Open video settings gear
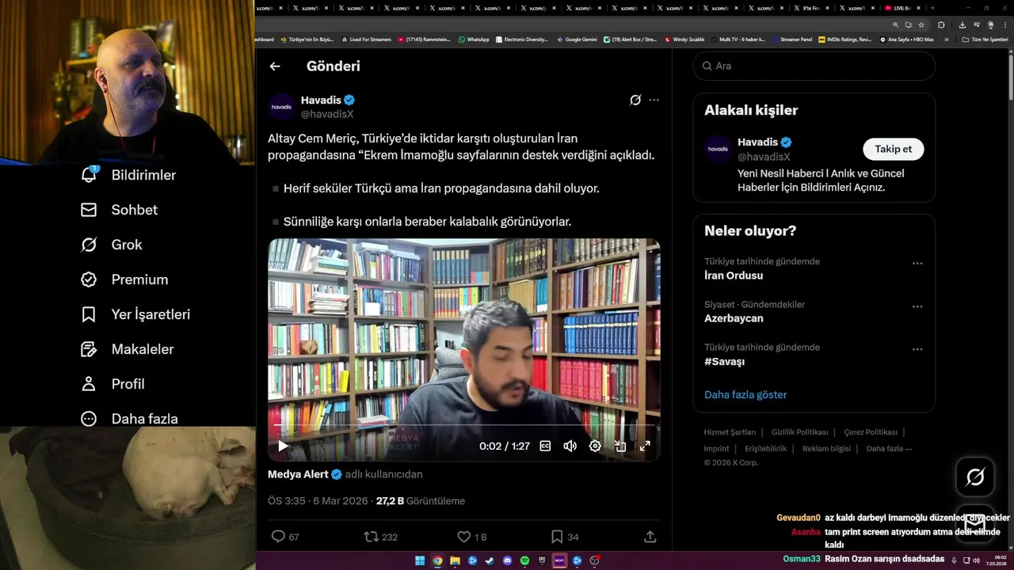 [x=595, y=446]
